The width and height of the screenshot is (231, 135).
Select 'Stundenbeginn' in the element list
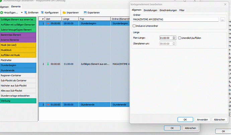click(x=18, y=65)
